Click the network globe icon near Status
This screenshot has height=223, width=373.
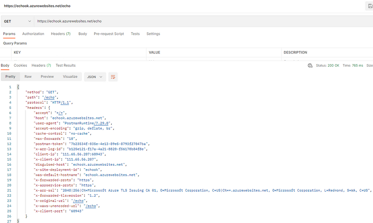pos(310,65)
